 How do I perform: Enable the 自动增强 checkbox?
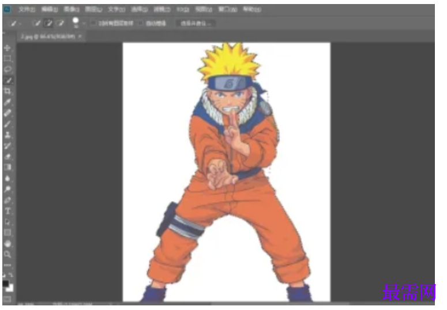tap(140, 23)
